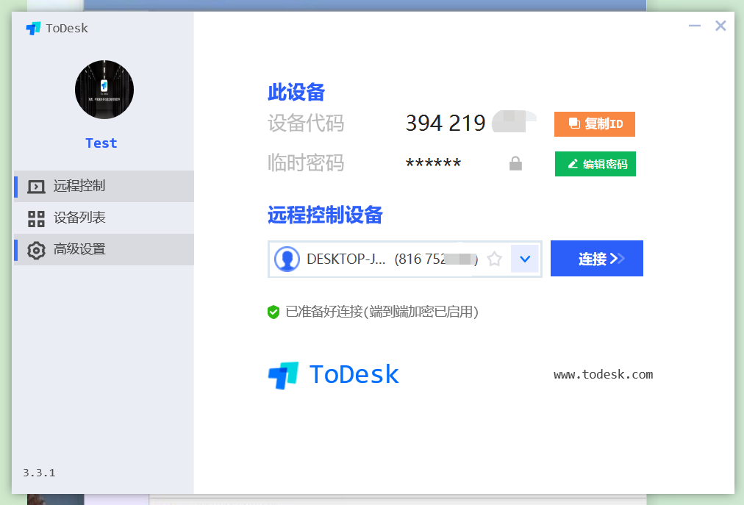The width and height of the screenshot is (744, 505).
Task: Visit the www.todesk.com website link
Action: [x=603, y=374]
